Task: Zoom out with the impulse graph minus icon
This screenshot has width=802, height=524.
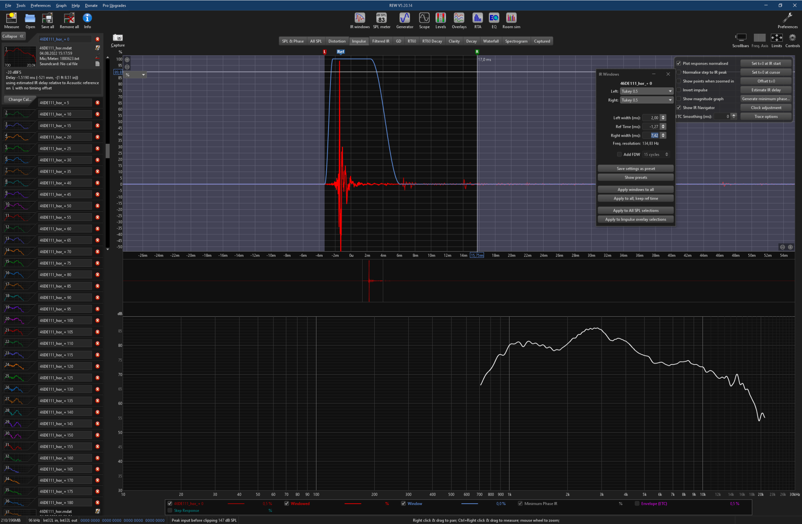Action: tap(127, 67)
